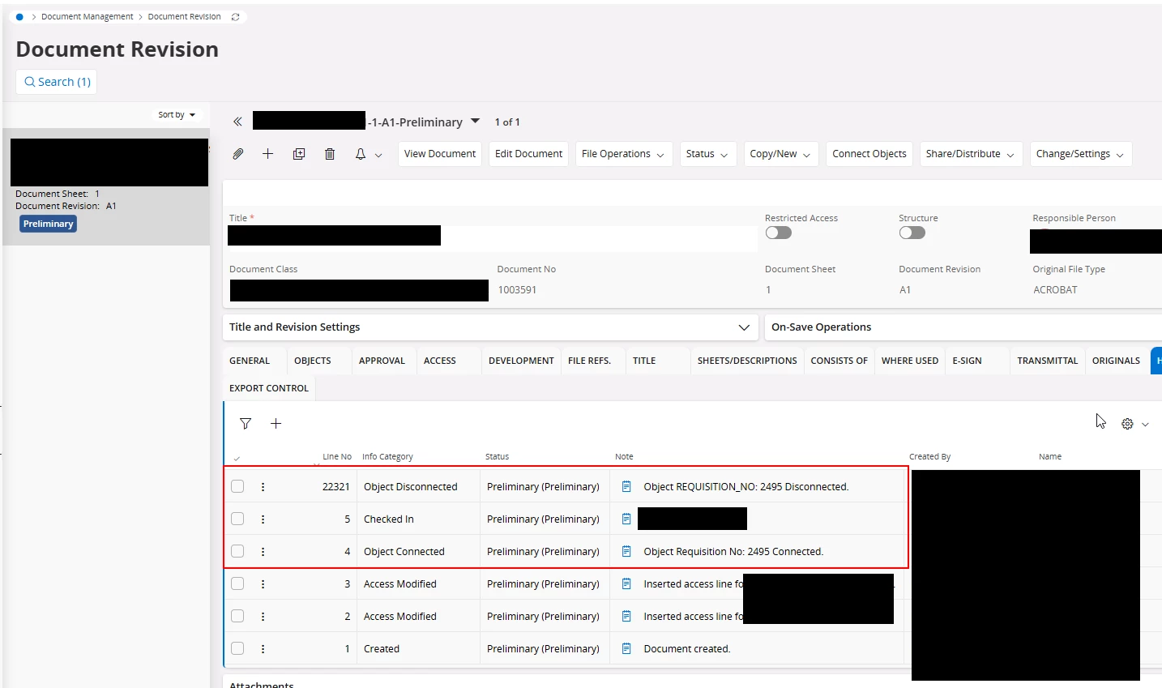Click the attach paperclip icon
The height and width of the screenshot is (688, 1162).
[238, 154]
